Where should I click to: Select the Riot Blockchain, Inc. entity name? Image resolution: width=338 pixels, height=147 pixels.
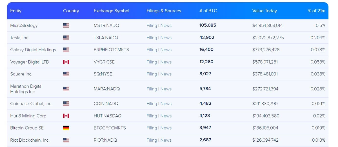tap(30, 140)
